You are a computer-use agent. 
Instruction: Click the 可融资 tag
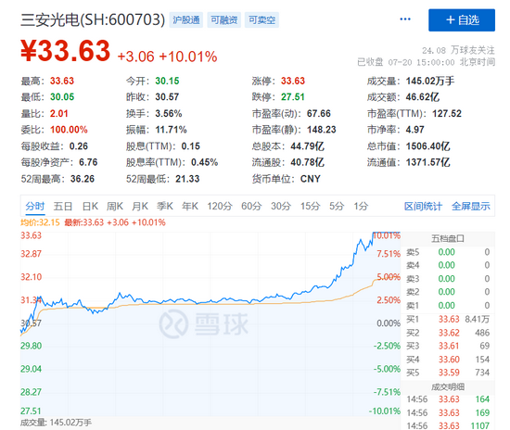pos(223,20)
